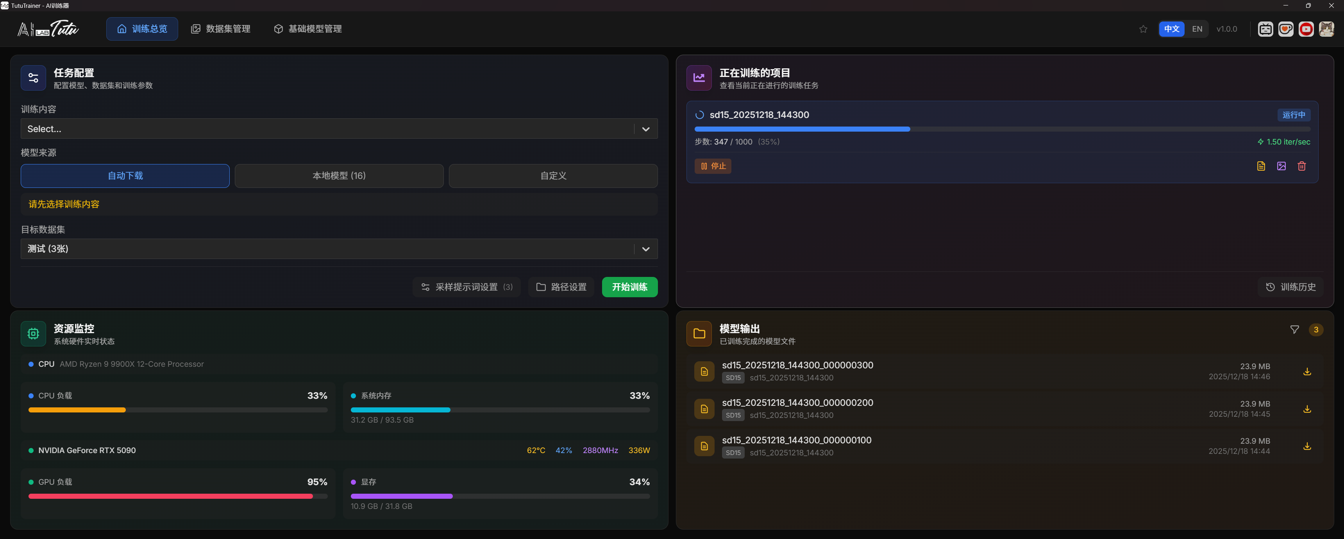This screenshot has width=1344, height=539.
Task: Open the YouTube icon link
Action: 1306,29
